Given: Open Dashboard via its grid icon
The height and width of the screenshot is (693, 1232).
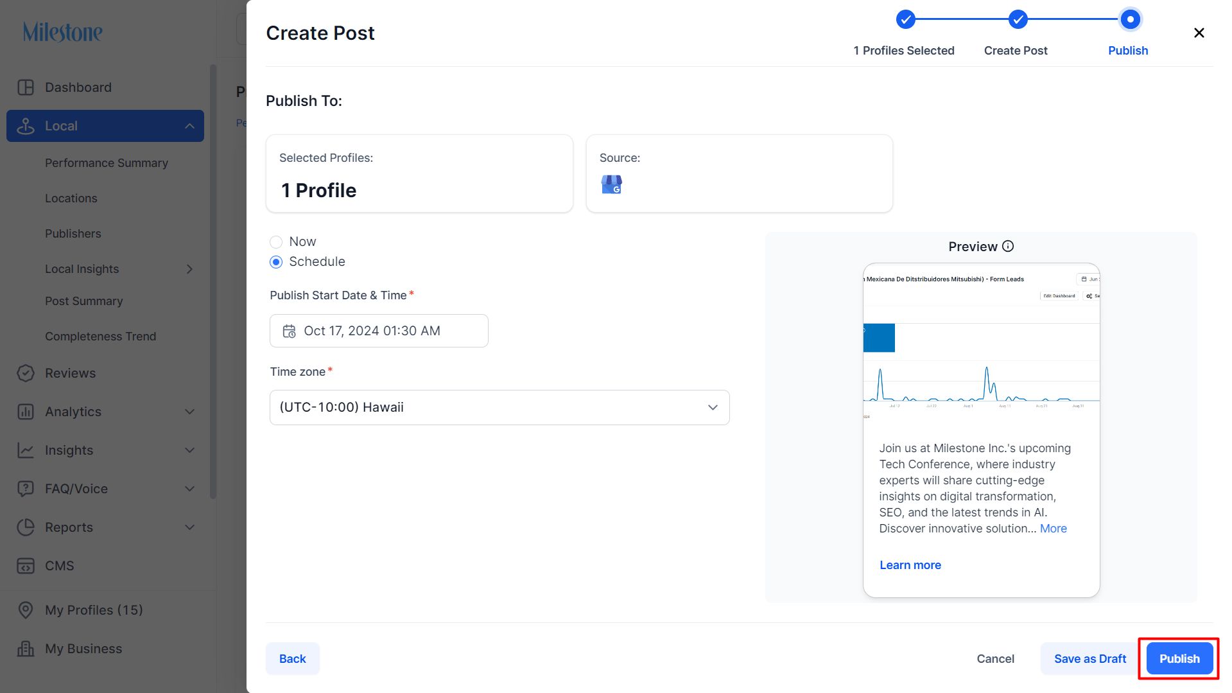Looking at the screenshot, I should coord(26,87).
